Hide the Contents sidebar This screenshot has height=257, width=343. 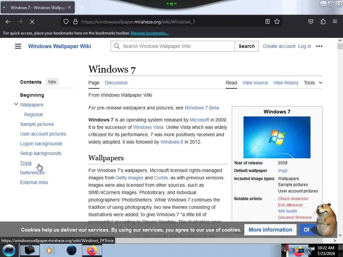tap(52, 82)
